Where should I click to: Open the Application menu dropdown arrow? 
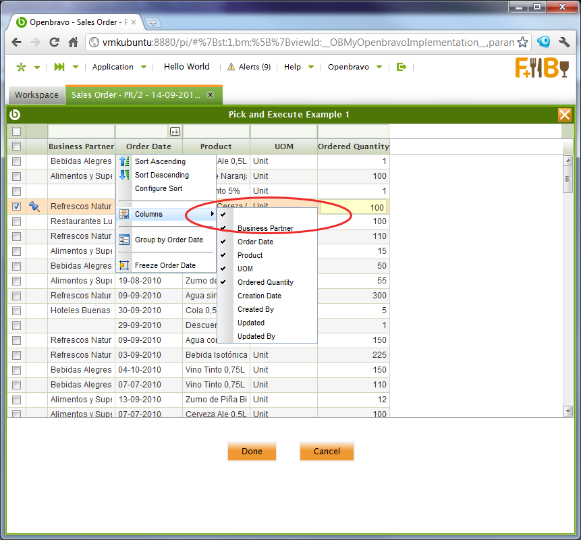point(144,67)
